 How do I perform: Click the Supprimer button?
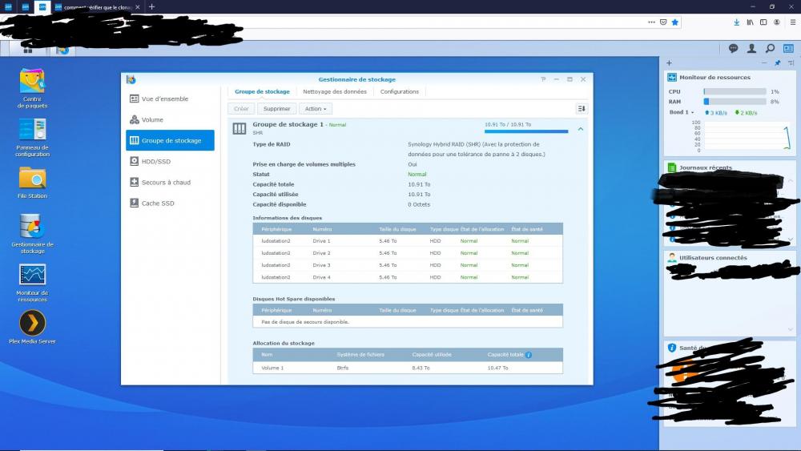(x=277, y=109)
